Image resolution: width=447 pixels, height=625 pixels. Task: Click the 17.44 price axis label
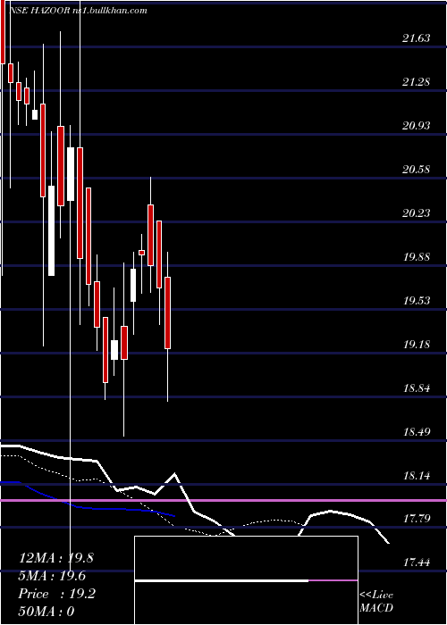[417, 562]
